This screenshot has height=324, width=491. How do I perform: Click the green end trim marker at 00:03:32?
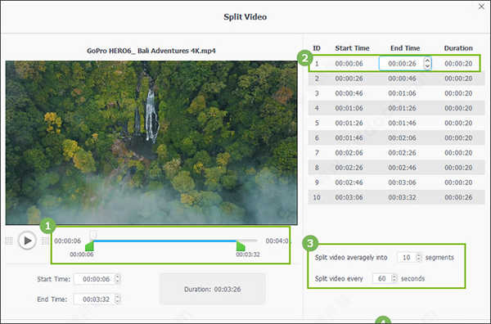241,246
